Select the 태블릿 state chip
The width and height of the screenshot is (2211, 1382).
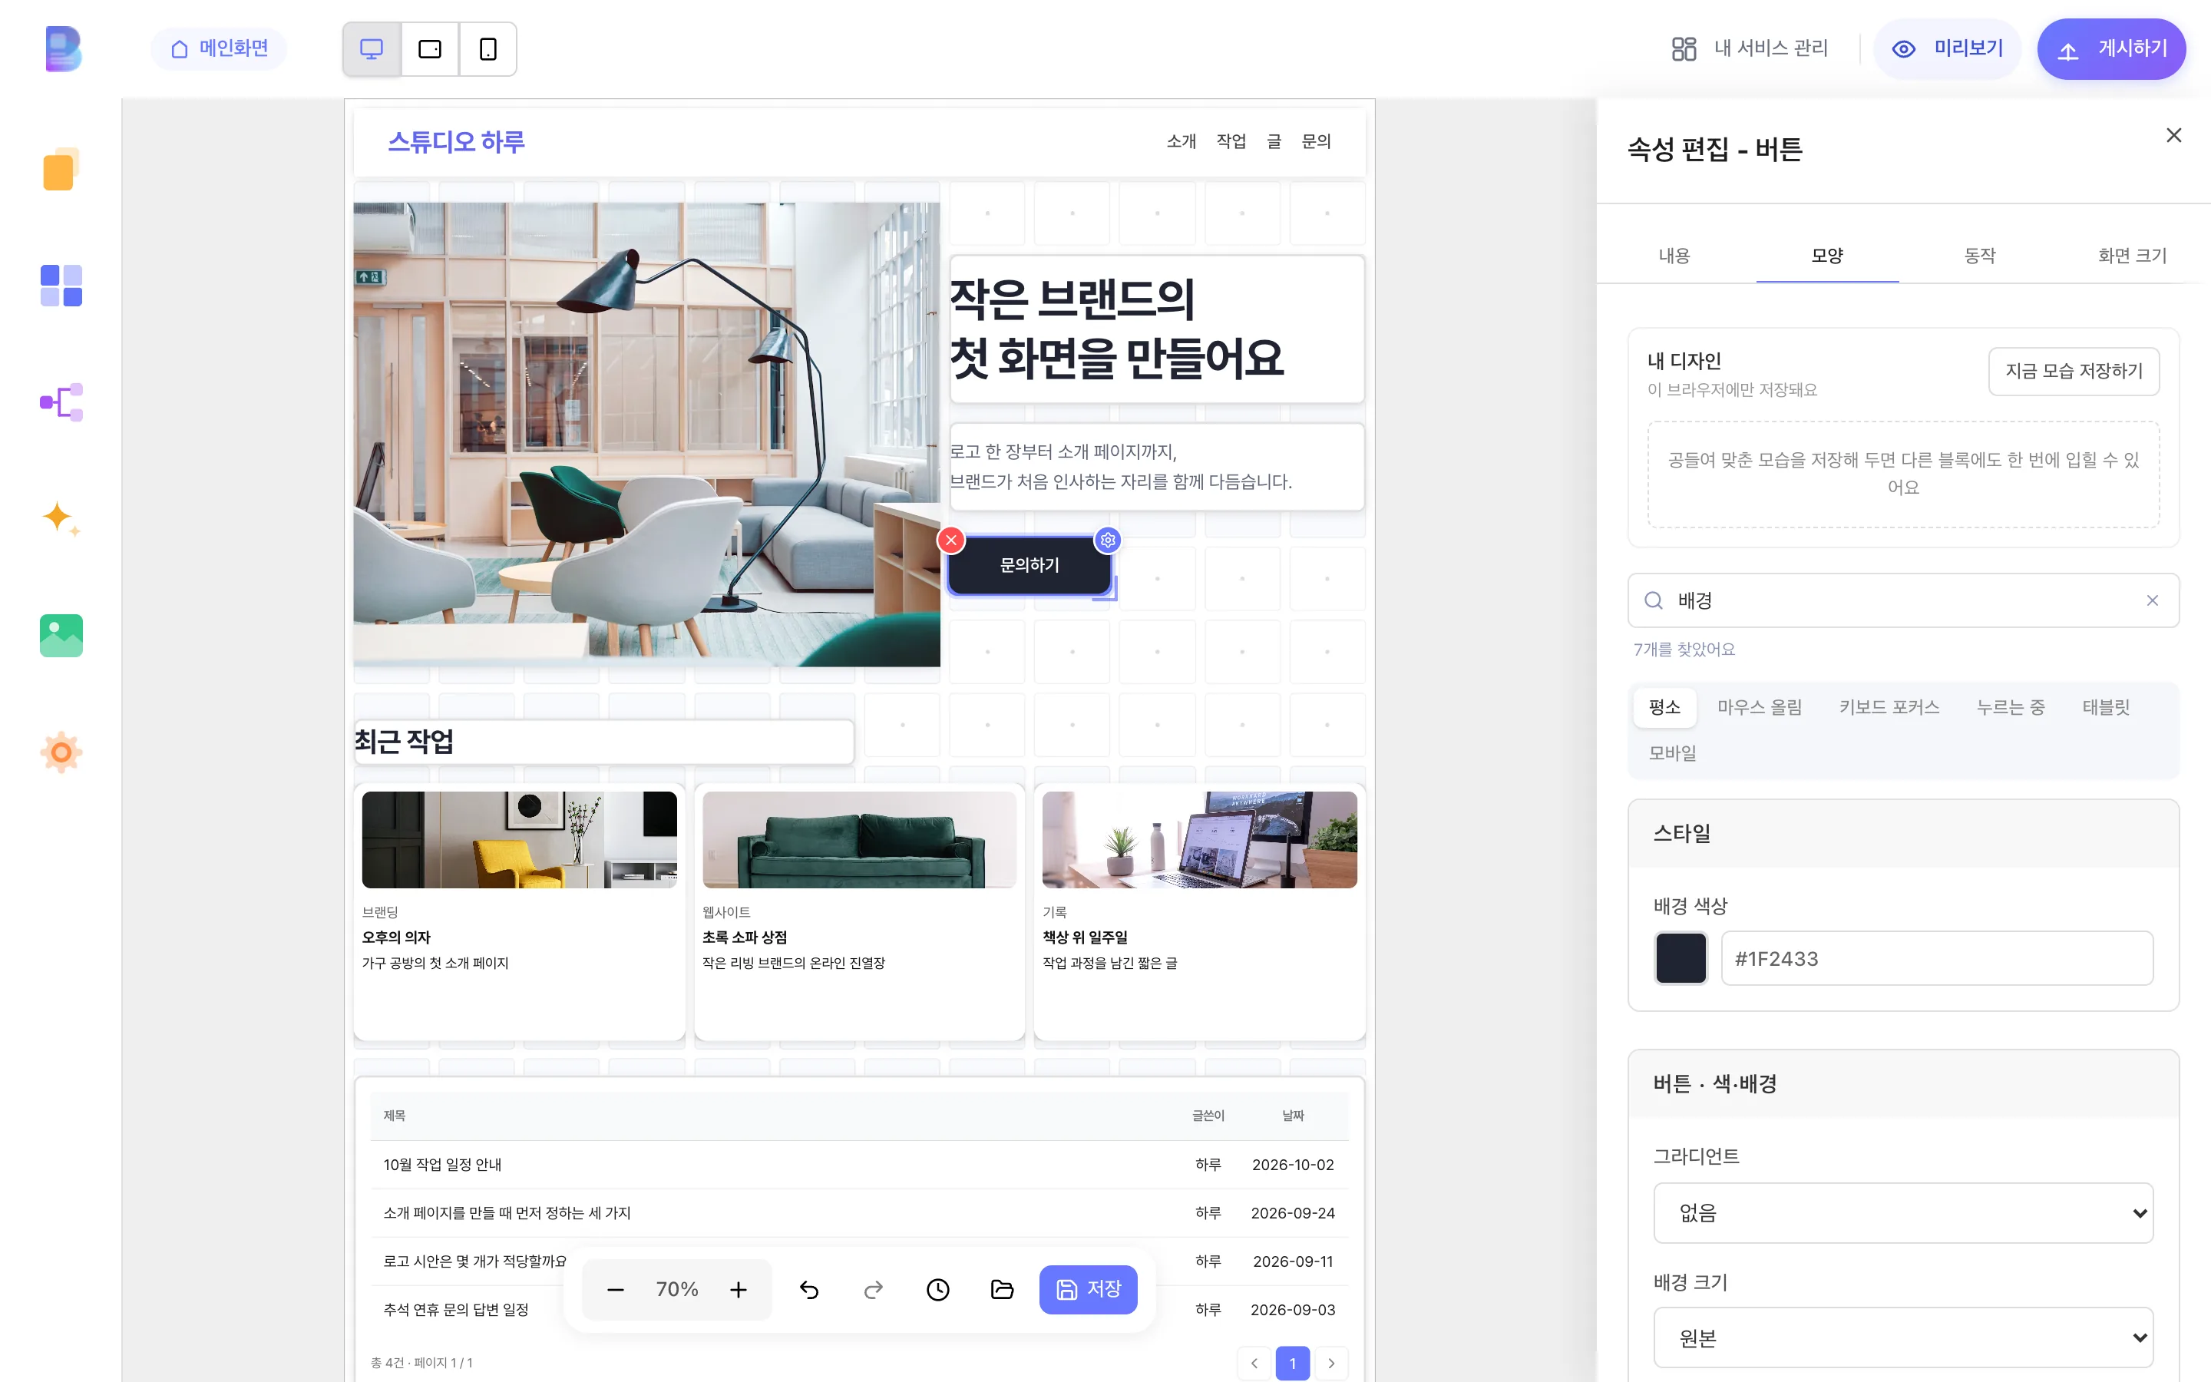[x=2106, y=707]
